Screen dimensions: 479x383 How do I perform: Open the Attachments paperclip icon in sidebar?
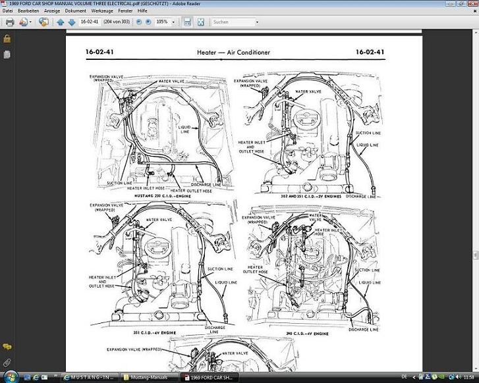click(x=7, y=363)
